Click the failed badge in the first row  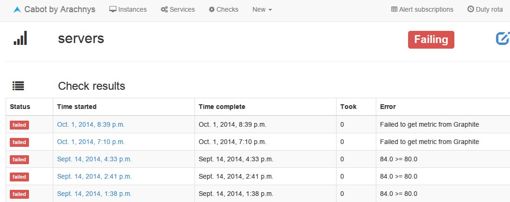point(19,125)
